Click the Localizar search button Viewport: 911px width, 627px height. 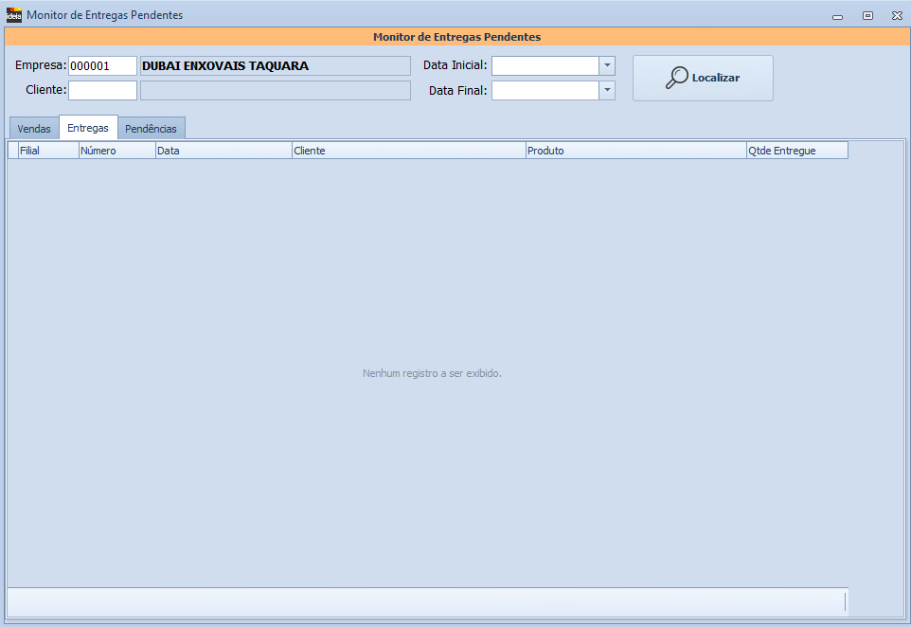(703, 78)
